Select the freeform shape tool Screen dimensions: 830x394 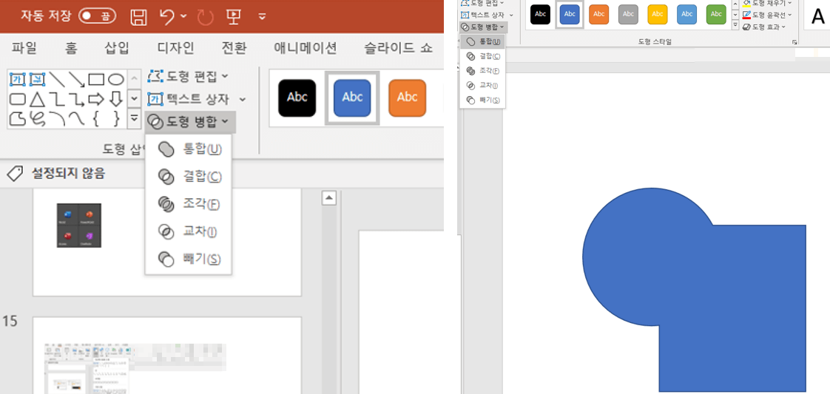tap(18, 118)
